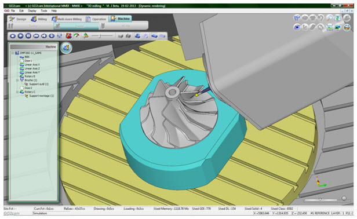
Task: Start the simulation with the play button
Action: (x=20, y=36)
